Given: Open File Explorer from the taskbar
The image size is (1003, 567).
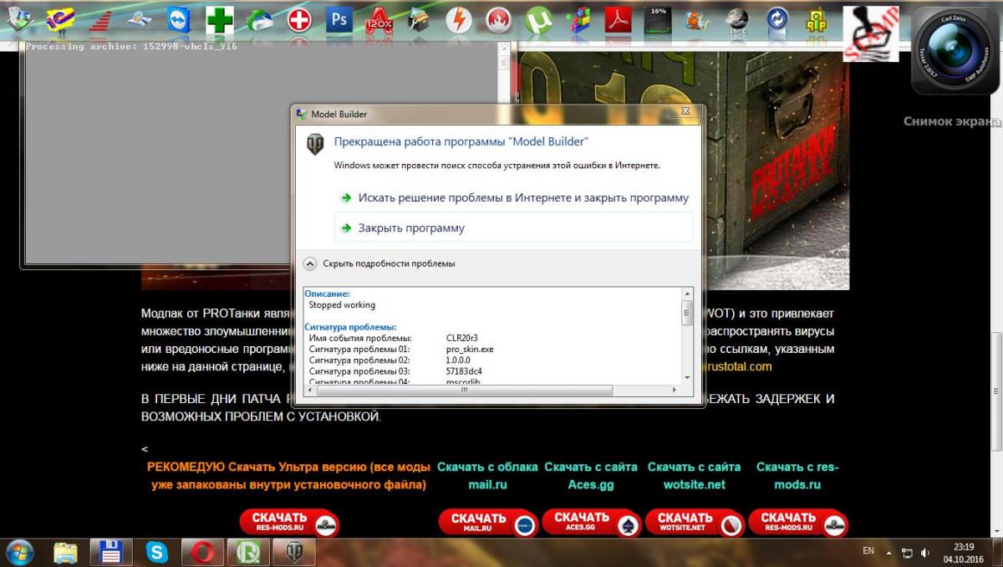Looking at the screenshot, I should point(66,552).
